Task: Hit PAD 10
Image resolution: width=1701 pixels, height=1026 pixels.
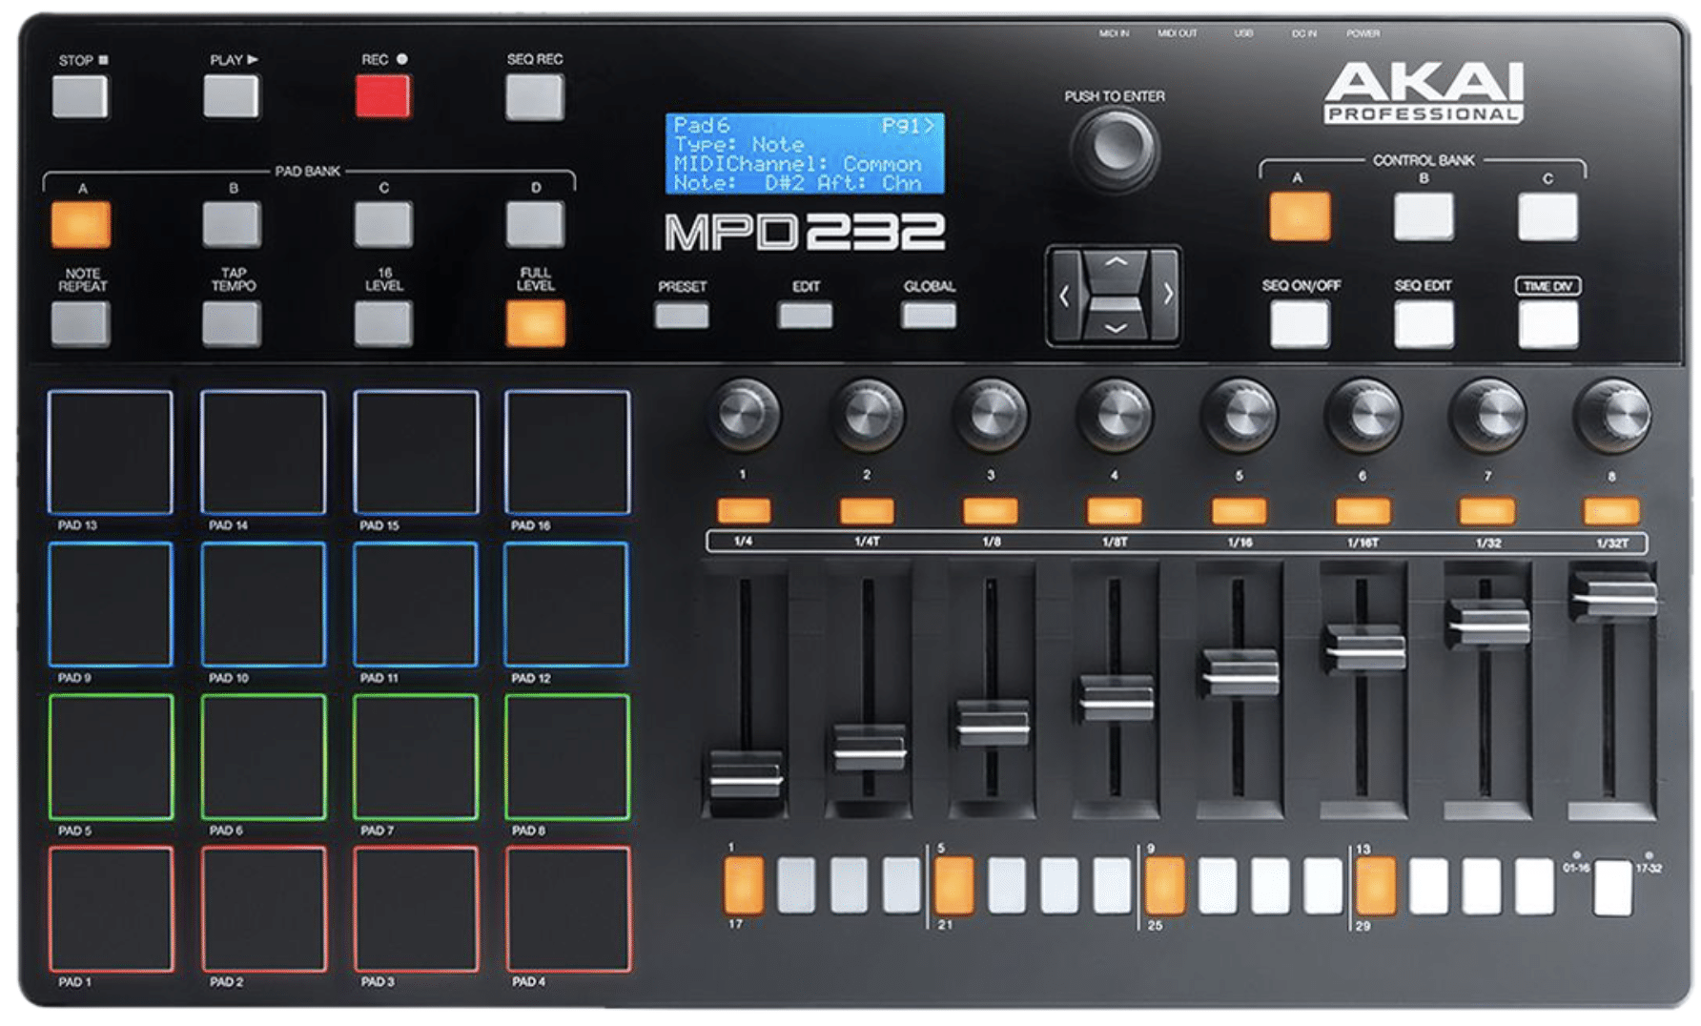Action: point(263,604)
